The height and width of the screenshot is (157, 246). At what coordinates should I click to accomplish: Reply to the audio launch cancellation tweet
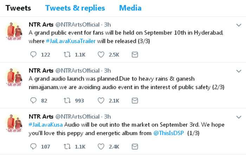(x=34, y=100)
